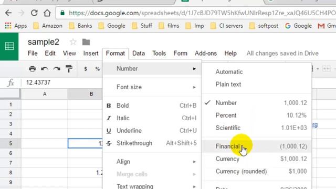
Task: Choose Financial number format
Action: [257, 146]
